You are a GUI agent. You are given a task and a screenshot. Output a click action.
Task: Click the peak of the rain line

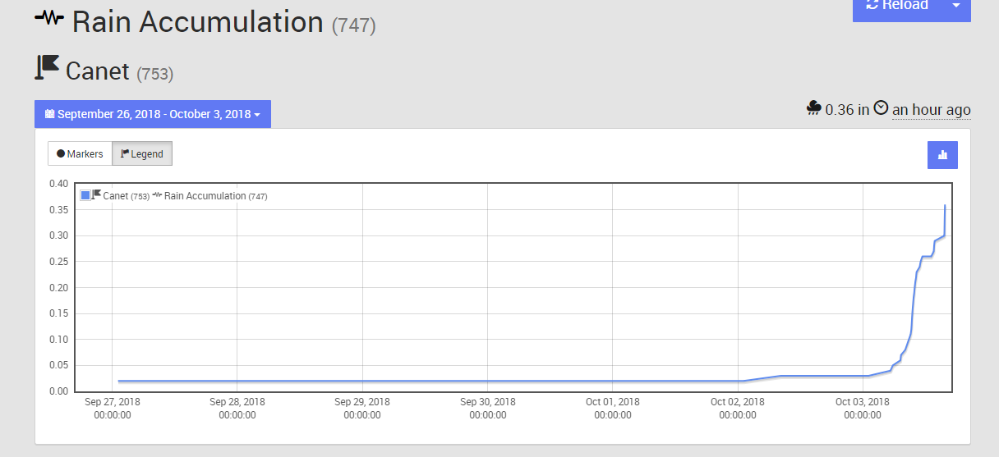coord(945,205)
